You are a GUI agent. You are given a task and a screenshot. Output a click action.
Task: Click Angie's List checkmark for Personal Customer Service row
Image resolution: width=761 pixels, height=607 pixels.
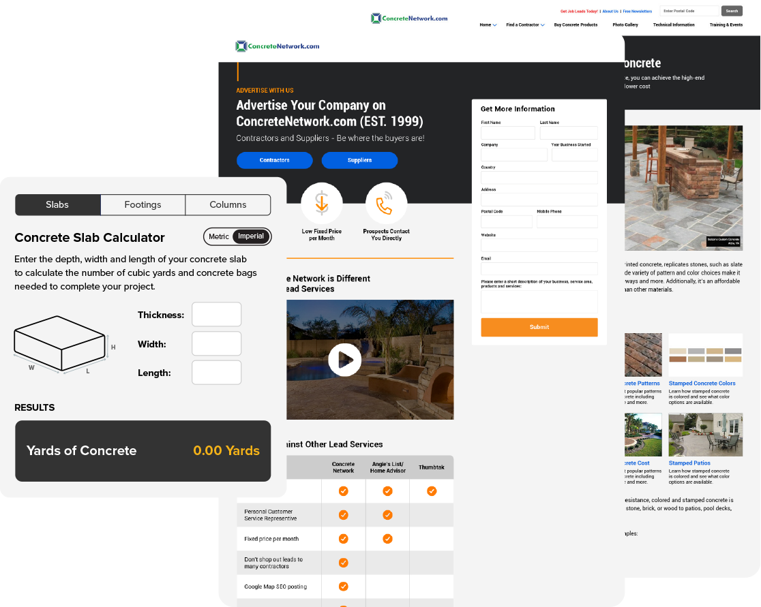387,515
